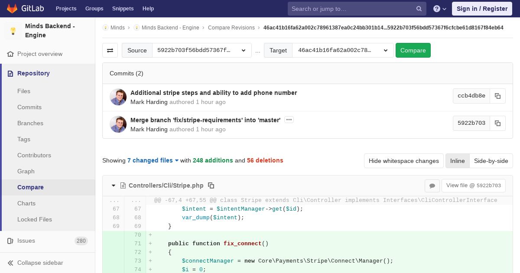
Task: Click Sign in / Register button
Action: point(482,9)
